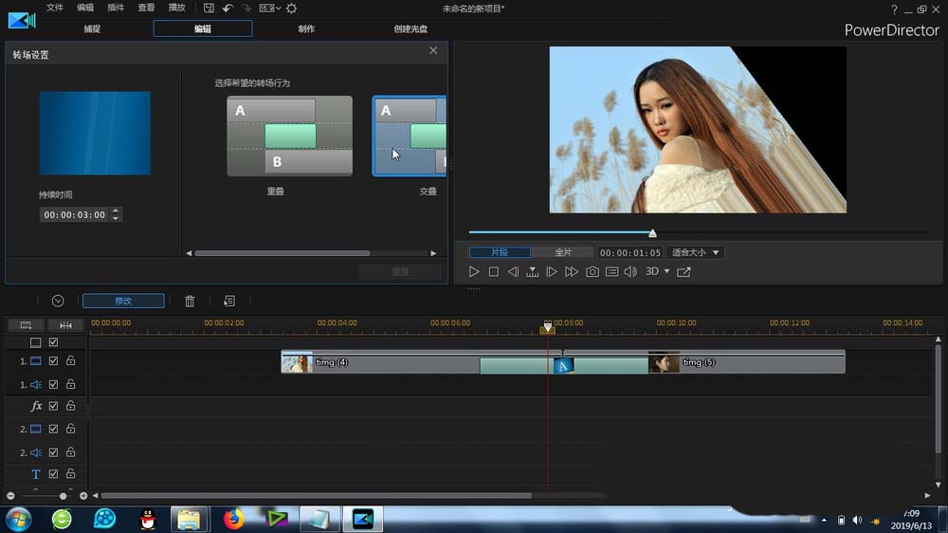This screenshot has width=948, height=533.
Task: Undock the preview window with pop-out icon
Action: point(684,272)
